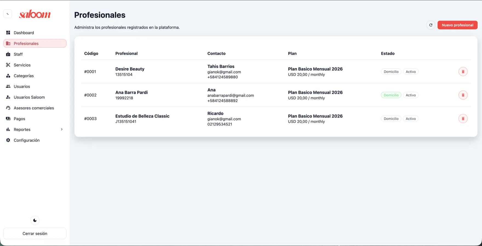Click the Código column header

click(x=91, y=53)
